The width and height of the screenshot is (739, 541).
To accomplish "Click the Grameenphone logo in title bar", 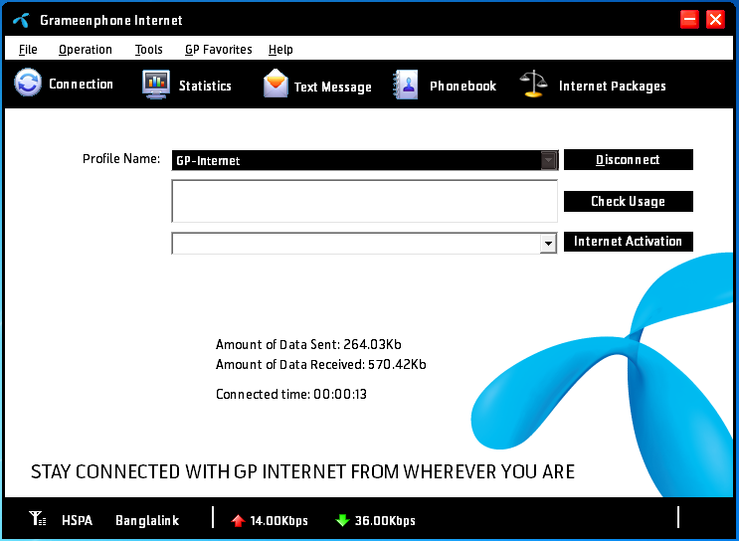I will (22, 20).
